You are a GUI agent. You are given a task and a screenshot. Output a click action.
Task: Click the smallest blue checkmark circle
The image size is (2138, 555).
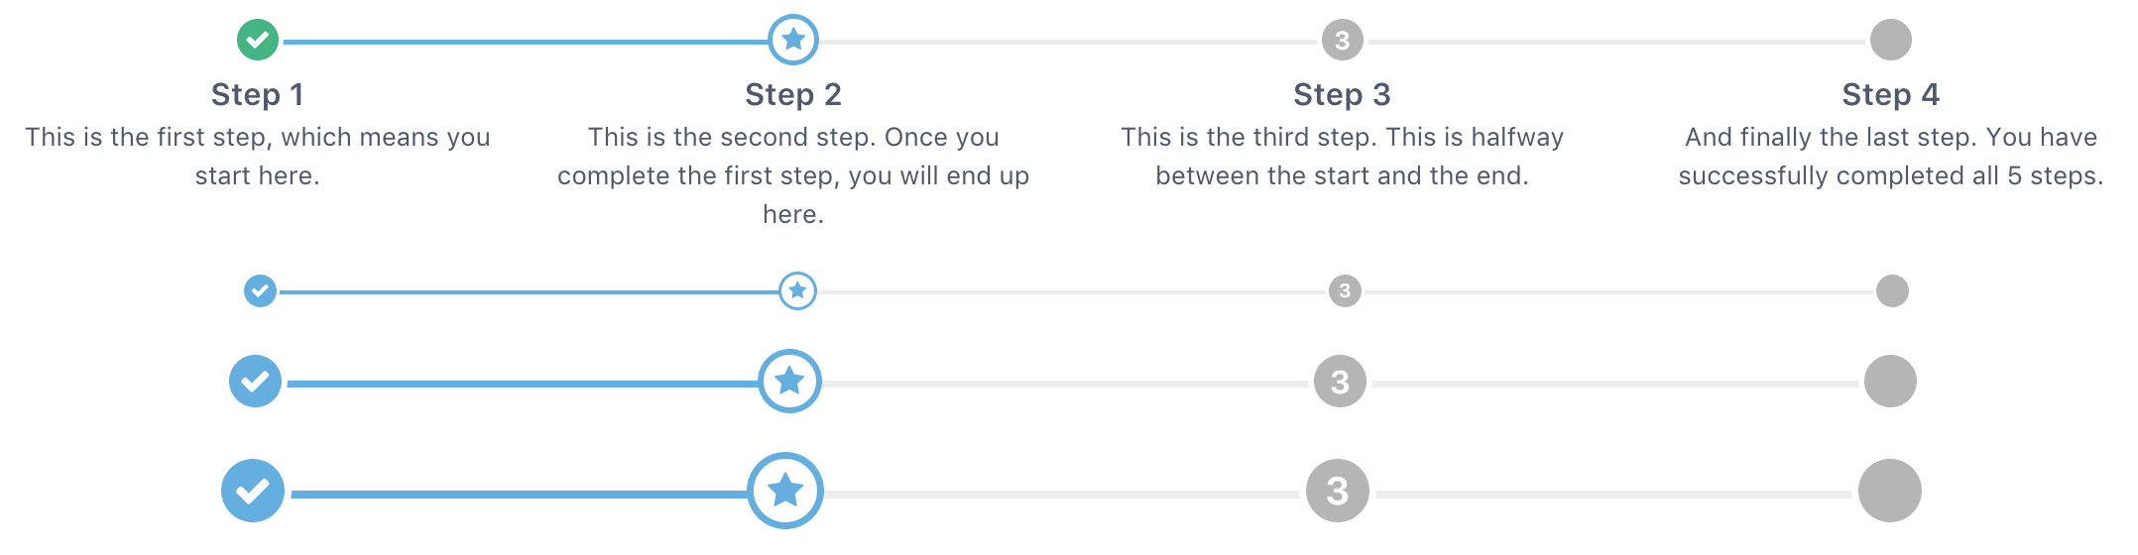point(260,290)
